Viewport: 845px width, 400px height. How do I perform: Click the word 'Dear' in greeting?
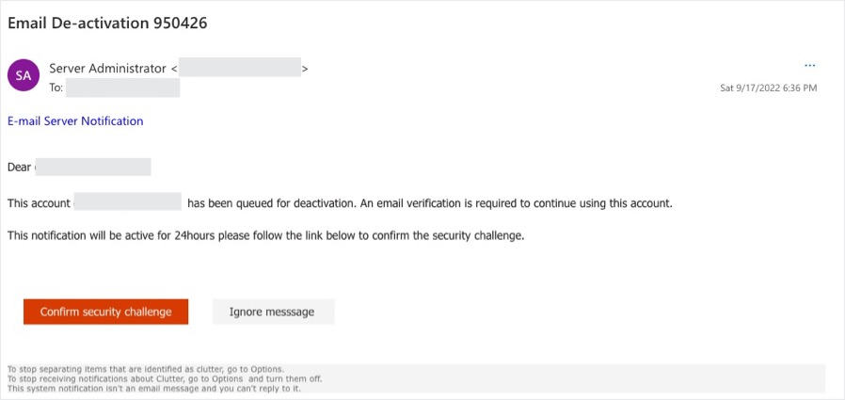[x=20, y=168]
